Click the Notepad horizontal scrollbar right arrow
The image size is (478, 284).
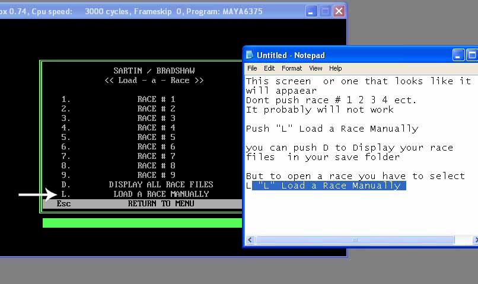475,240
